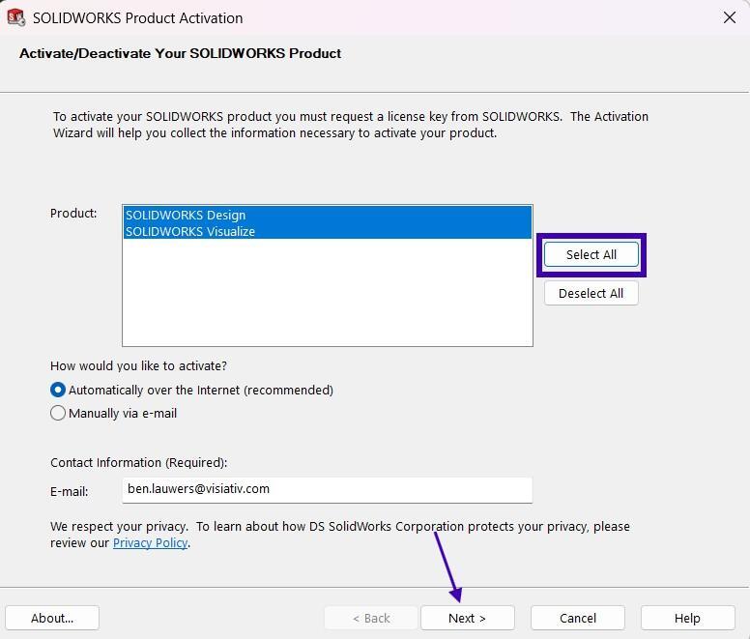Click the Select All button
750x639 pixels.
[591, 254]
